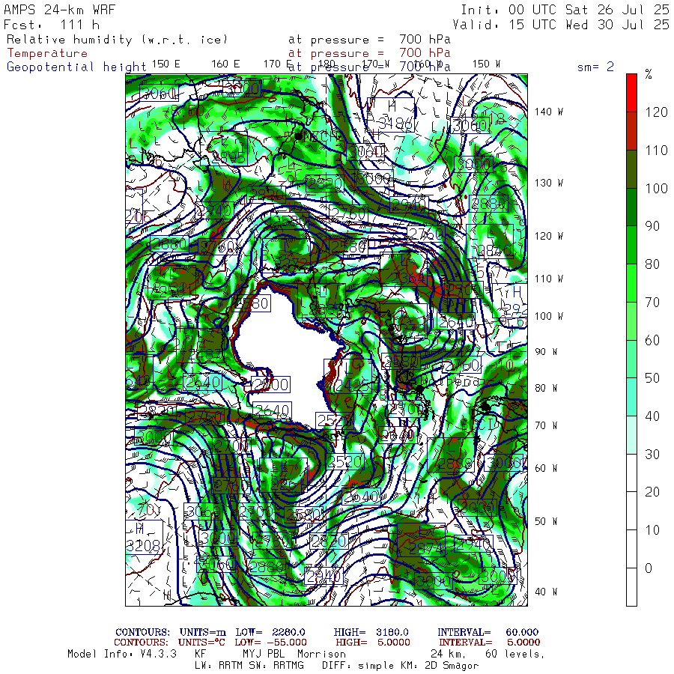Click the blue "INTERVAL= 60.000" value
This screenshot has height=674, width=674.
(x=488, y=632)
